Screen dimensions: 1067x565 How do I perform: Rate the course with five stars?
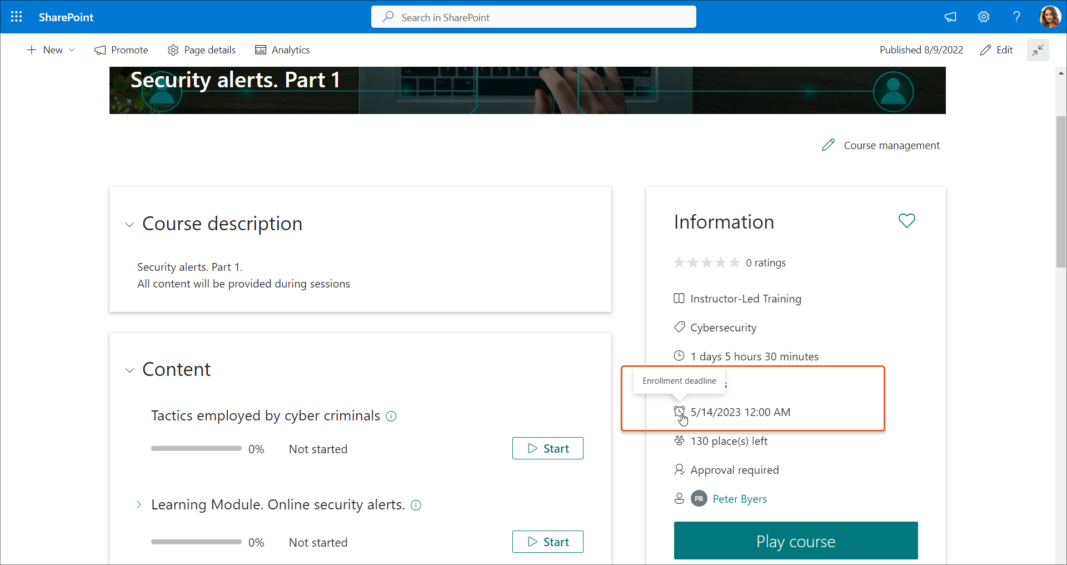pyautogui.click(x=735, y=262)
